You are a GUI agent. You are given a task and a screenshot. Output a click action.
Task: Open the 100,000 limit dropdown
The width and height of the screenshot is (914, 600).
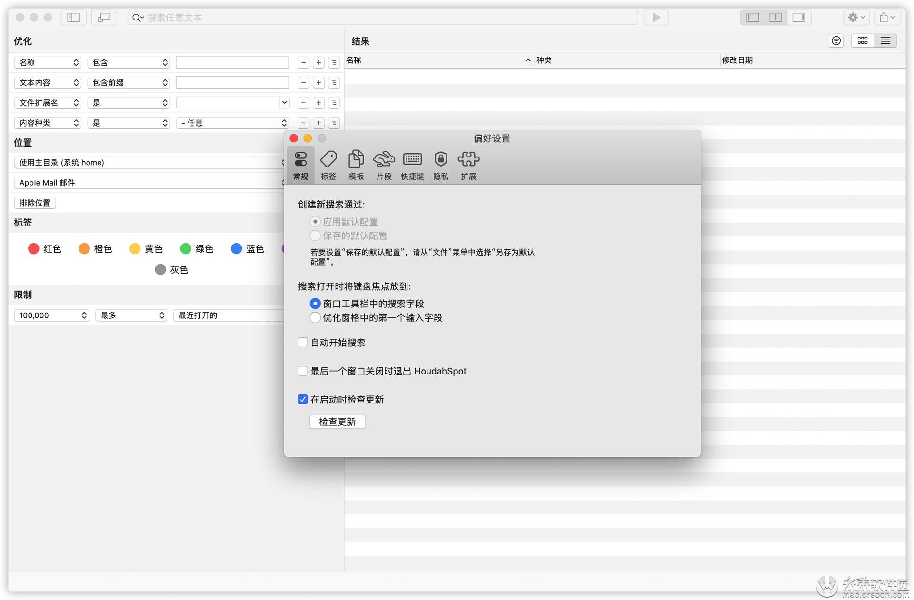(x=52, y=315)
